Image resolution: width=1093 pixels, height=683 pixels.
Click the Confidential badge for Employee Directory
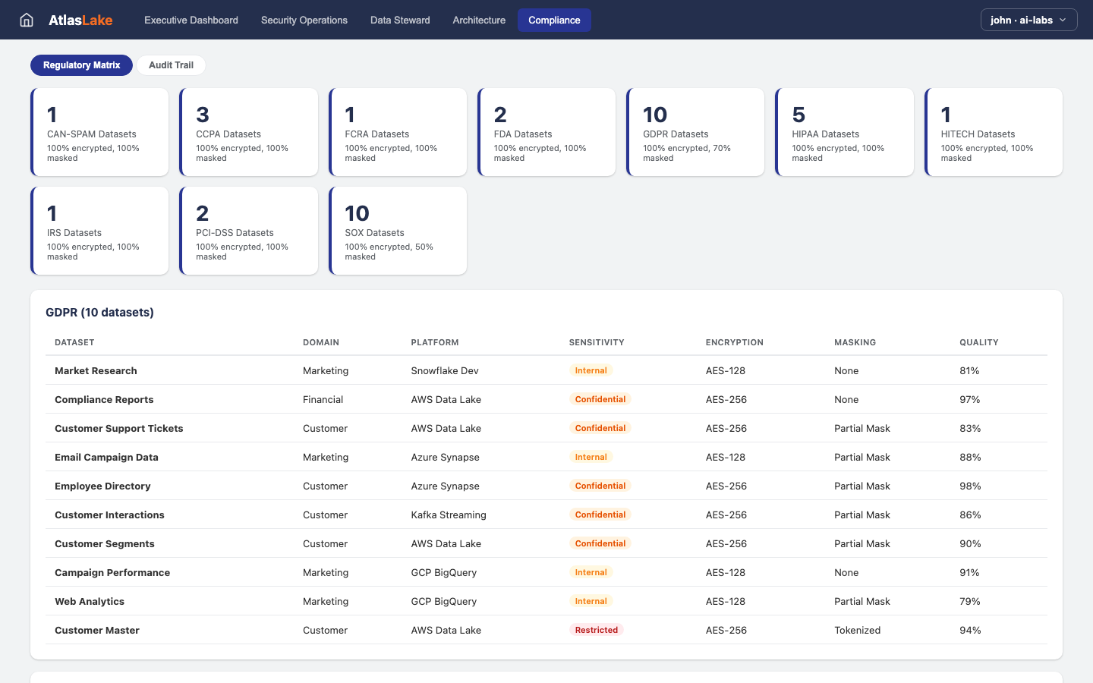click(x=600, y=485)
